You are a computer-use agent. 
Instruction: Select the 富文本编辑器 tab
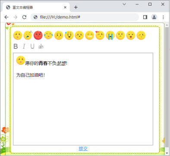coord(35,7)
